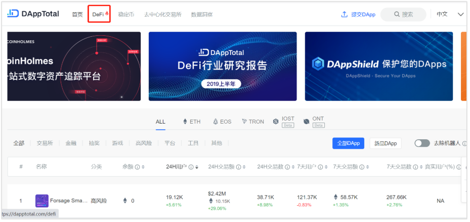Click the 38.71K 24H transactions value
This screenshot has width=470, height=222.
tap(266, 197)
